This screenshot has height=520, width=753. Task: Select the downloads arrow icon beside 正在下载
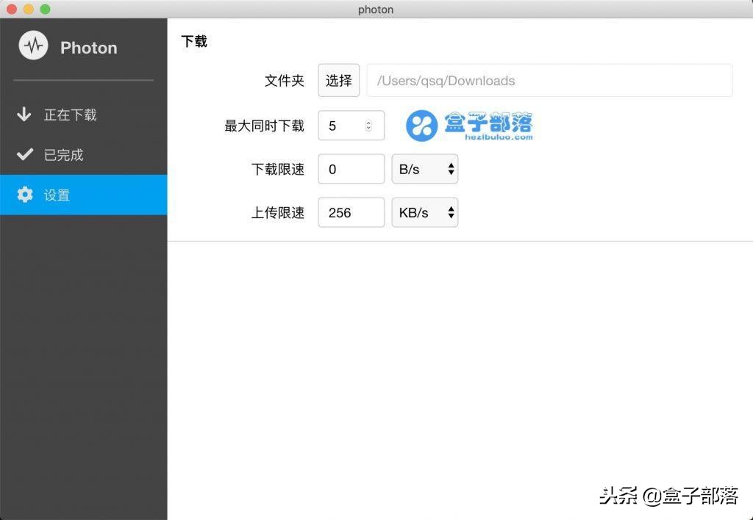[x=25, y=115]
